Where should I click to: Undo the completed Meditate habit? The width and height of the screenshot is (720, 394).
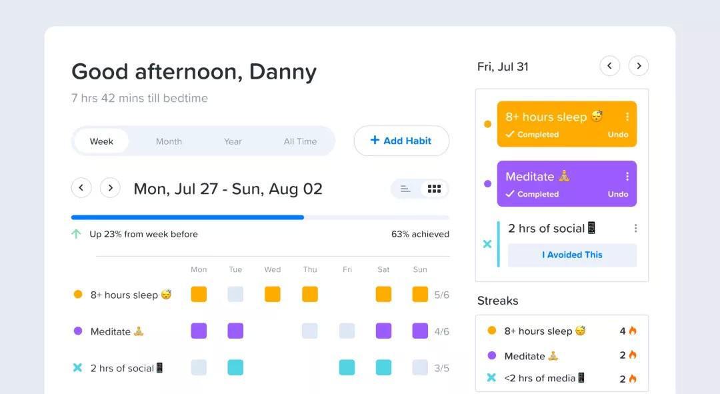[x=618, y=194]
